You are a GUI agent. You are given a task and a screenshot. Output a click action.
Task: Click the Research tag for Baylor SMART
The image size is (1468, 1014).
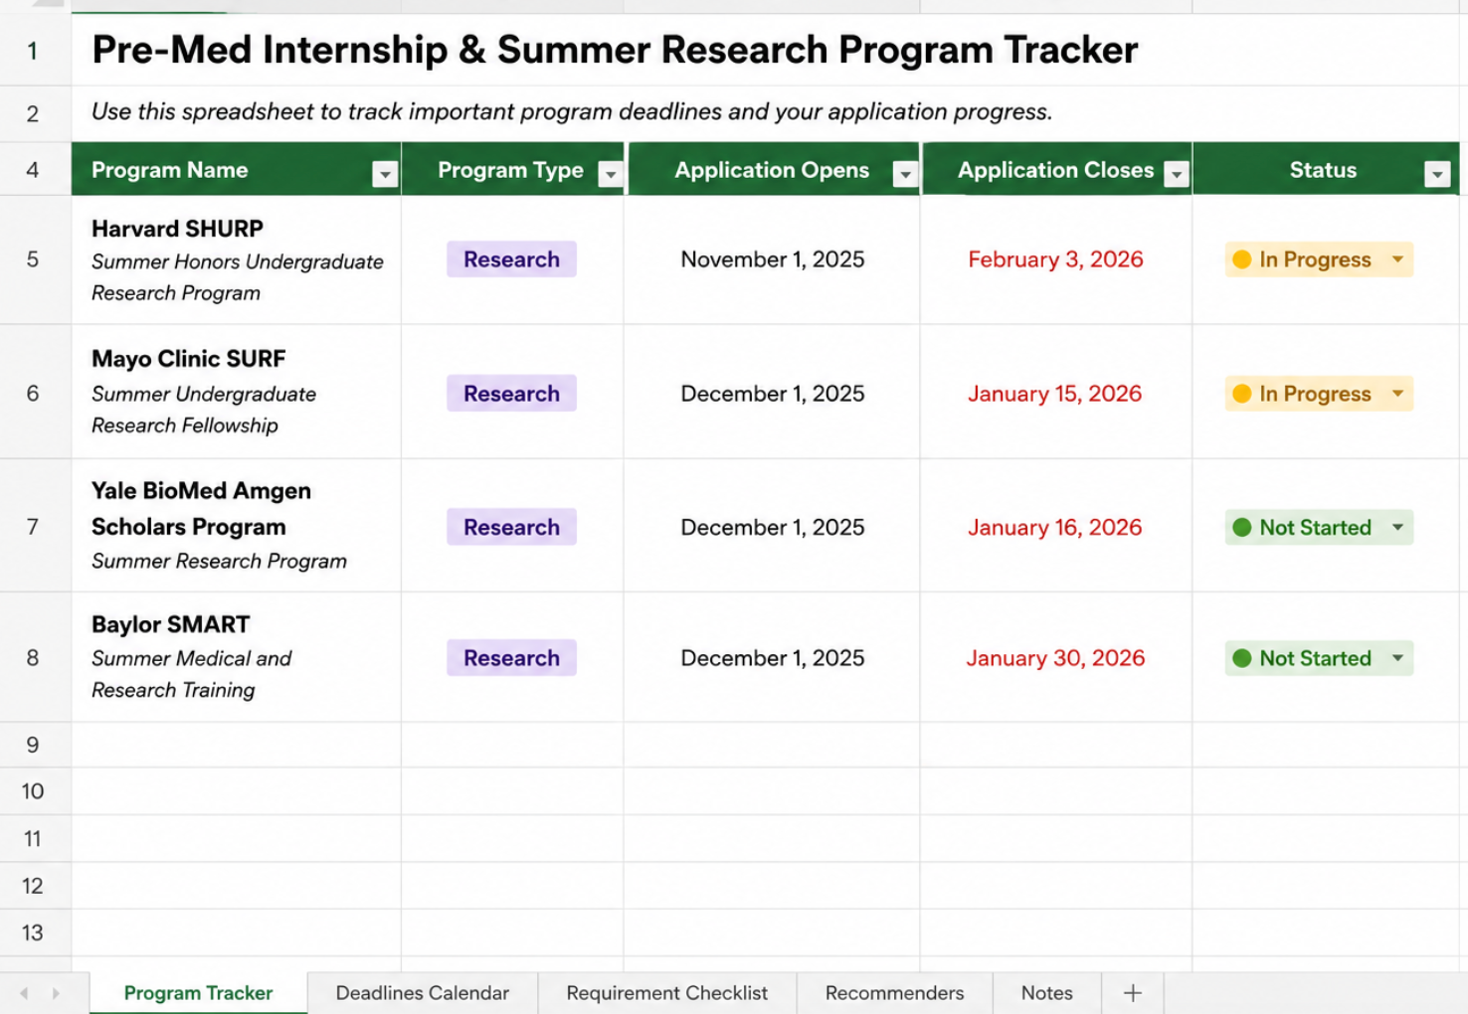coord(511,658)
